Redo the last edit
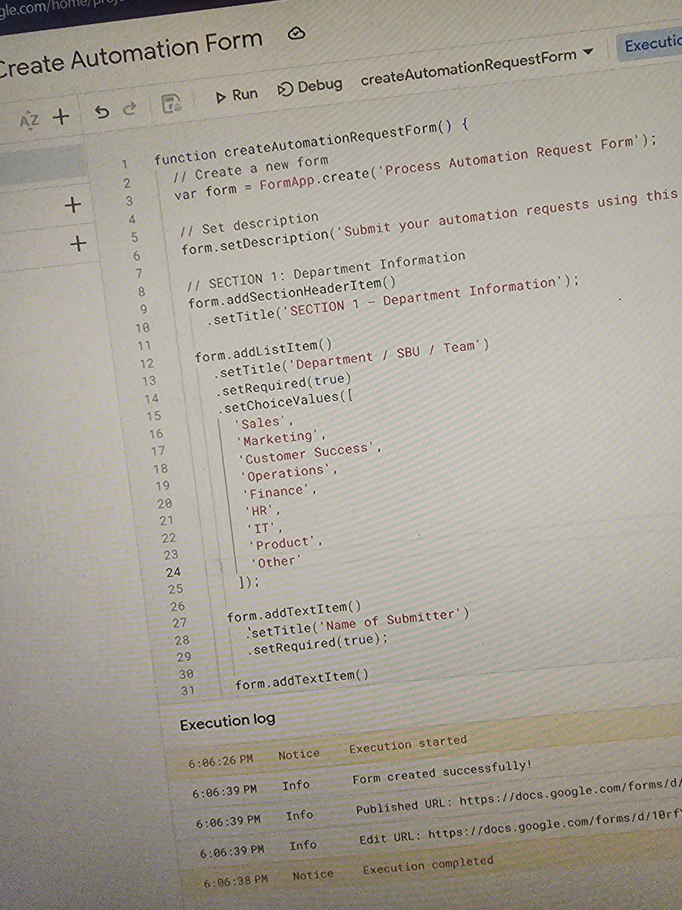 130,109
